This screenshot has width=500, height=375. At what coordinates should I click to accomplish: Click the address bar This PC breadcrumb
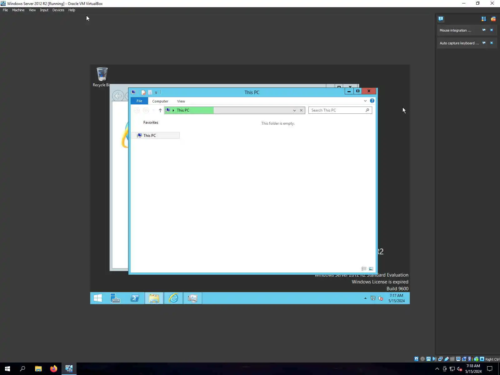point(183,110)
